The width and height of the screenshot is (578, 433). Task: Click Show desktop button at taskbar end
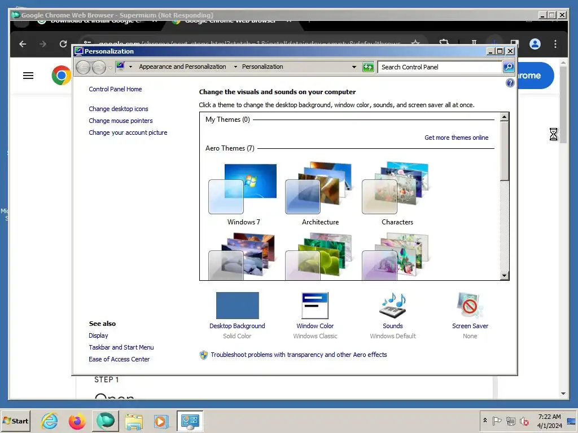[x=571, y=421]
